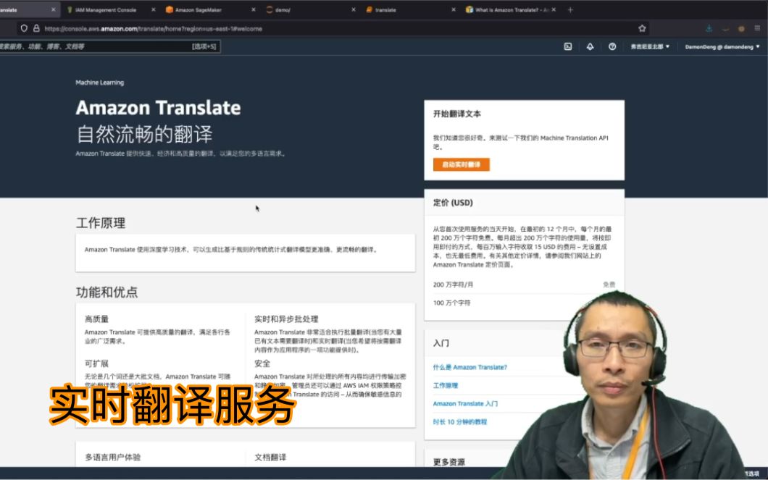Switch to Amazon SageMaker tab
Image resolution: width=768 pixels, height=480 pixels.
pos(198,10)
